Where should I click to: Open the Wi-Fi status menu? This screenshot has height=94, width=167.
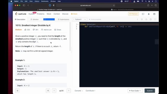(142, 1)
